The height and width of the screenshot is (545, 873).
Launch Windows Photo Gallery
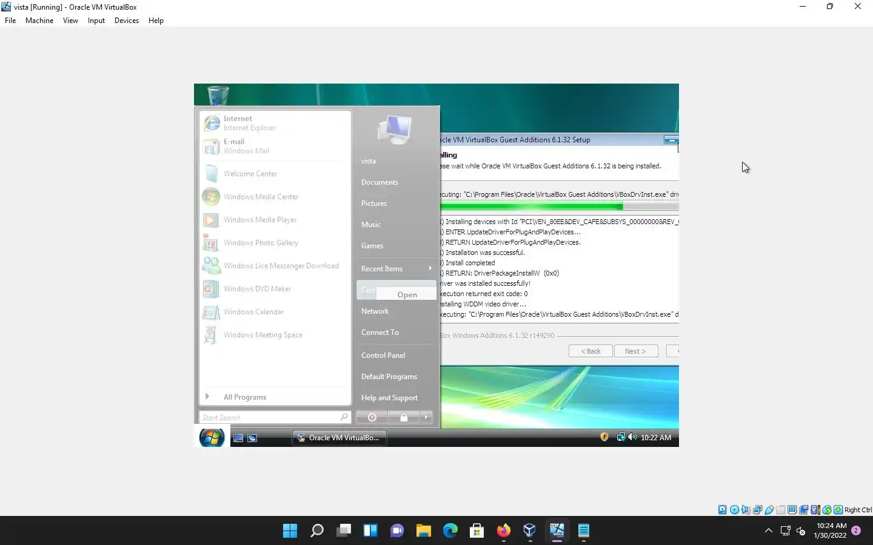coord(275,243)
